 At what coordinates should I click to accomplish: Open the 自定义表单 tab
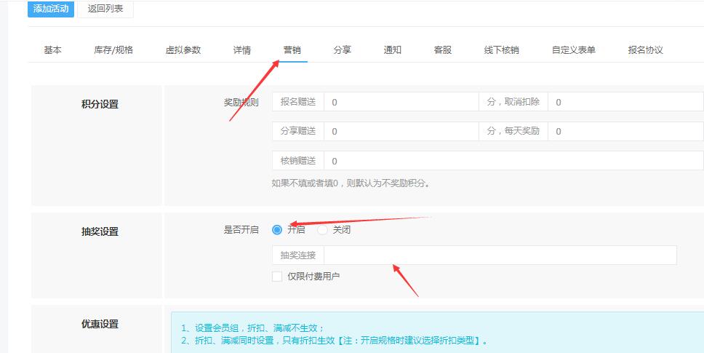(573, 50)
